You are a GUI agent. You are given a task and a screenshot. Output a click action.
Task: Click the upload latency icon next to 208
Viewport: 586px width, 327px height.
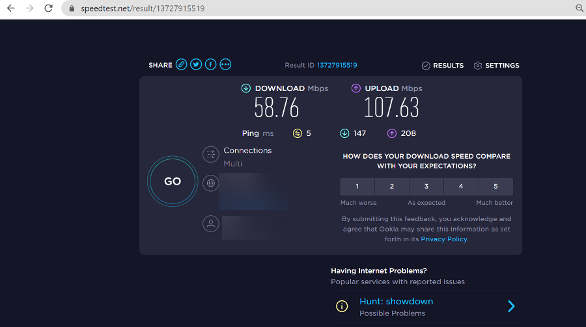392,133
